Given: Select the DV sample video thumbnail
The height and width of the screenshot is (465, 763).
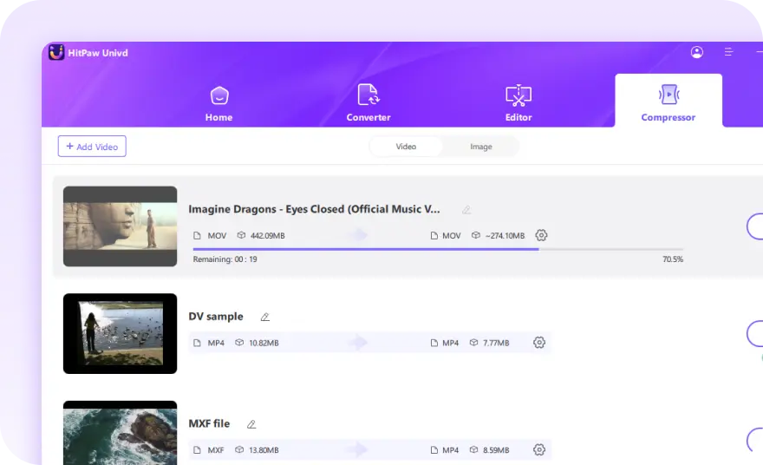Looking at the screenshot, I should click(x=120, y=333).
